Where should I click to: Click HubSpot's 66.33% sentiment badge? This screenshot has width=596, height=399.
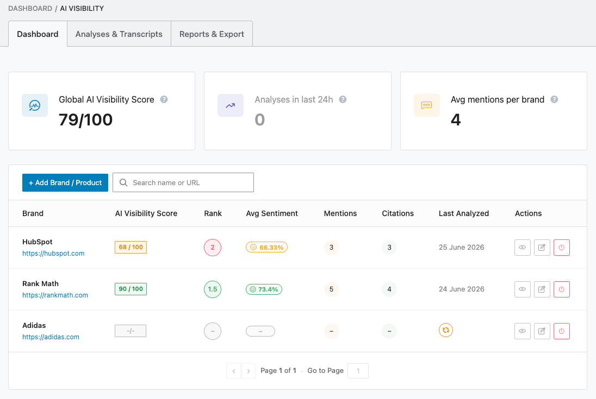(x=266, y=248)
